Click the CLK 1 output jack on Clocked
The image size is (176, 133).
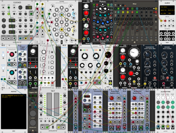[20, 38]
